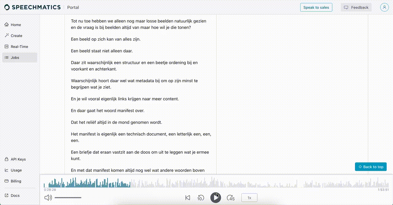Open the user account profile icon
The height and width of the screenshot is (205, 393).
(384, 7)
